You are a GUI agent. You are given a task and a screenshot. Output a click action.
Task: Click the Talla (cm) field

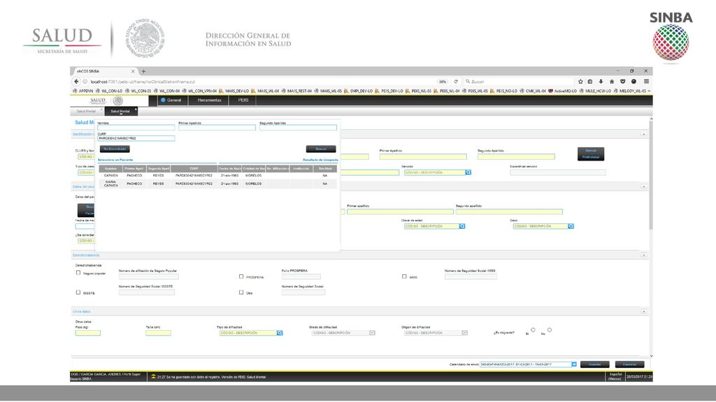coord(159,333)
